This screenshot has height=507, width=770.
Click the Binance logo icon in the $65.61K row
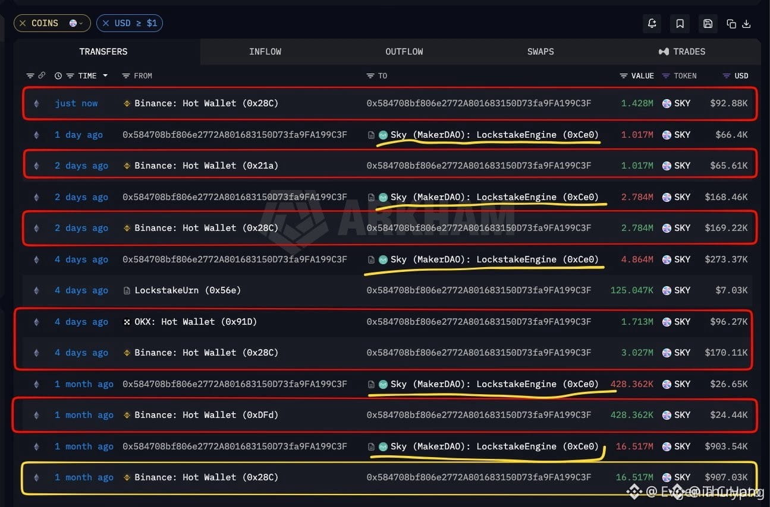(x=127, y=166)
